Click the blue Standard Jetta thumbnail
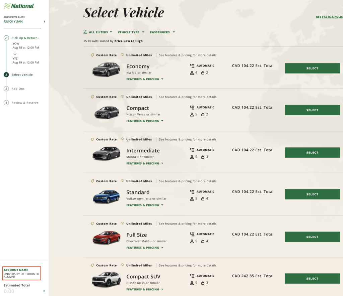 [x=106, y=196]
